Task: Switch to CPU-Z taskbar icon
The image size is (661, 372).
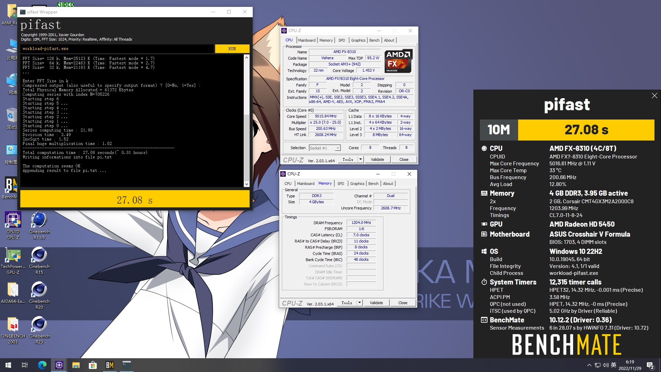Action: point(59,365)
